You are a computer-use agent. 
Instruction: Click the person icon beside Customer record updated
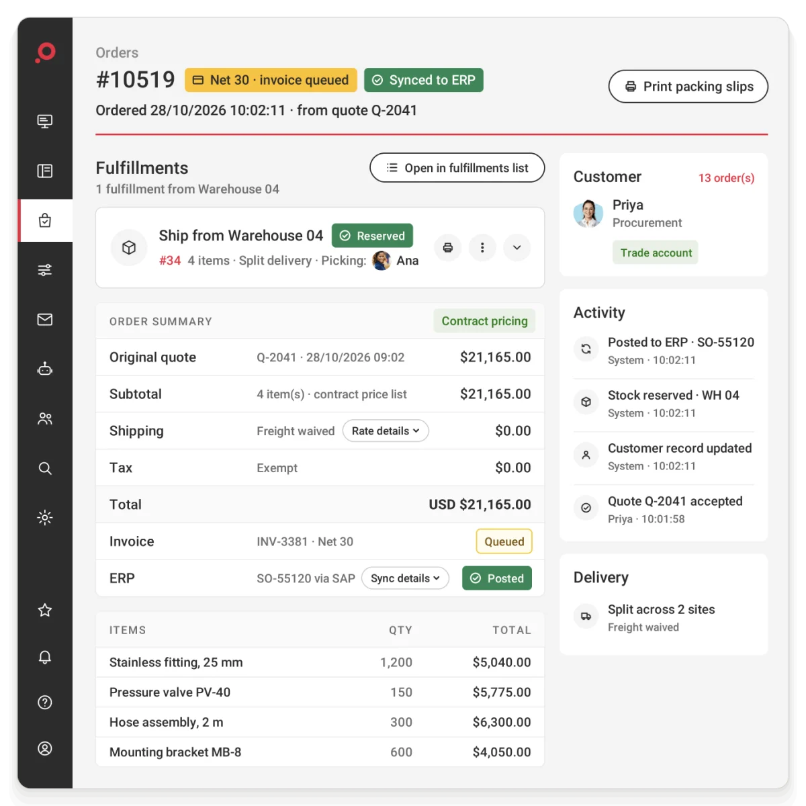tap(586, 455)
